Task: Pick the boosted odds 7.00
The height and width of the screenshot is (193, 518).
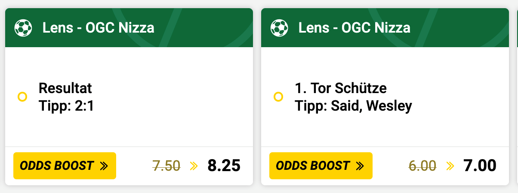Action: [x=480, y=166]
